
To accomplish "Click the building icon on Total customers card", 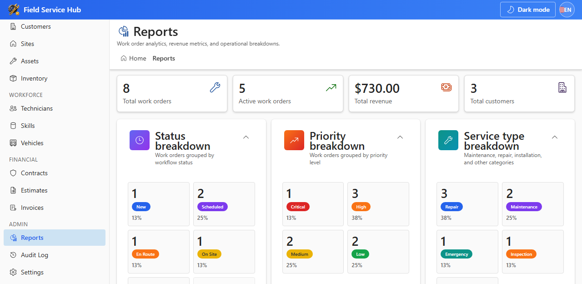I will tap(562, 87).
